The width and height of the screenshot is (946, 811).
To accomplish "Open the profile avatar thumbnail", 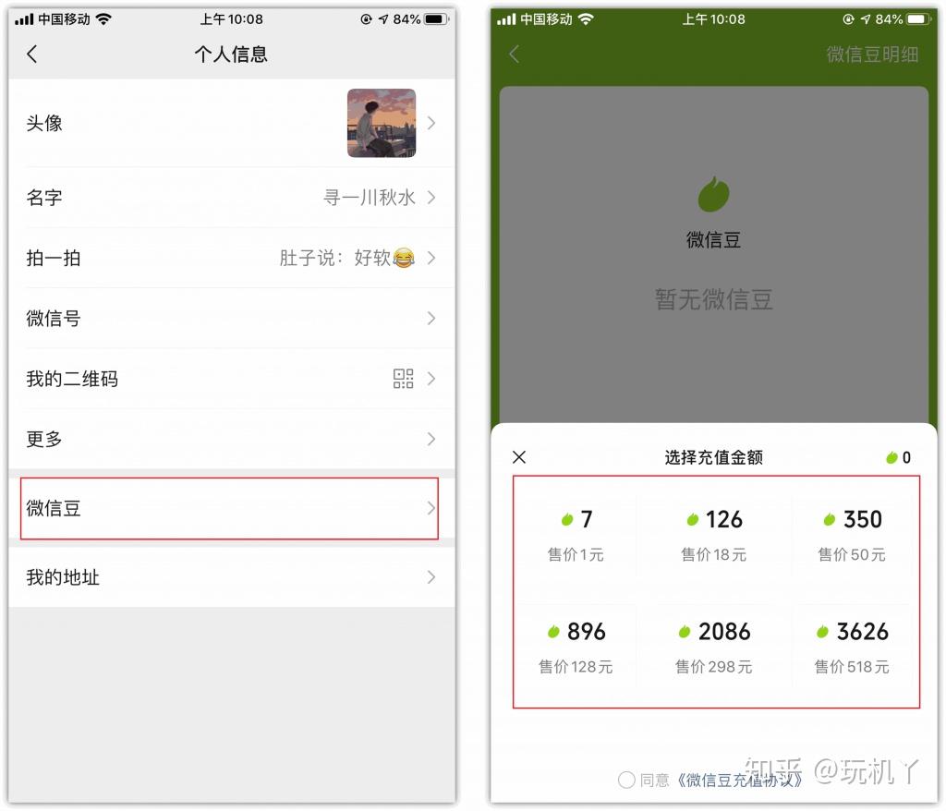I will (x=382, y=123).
